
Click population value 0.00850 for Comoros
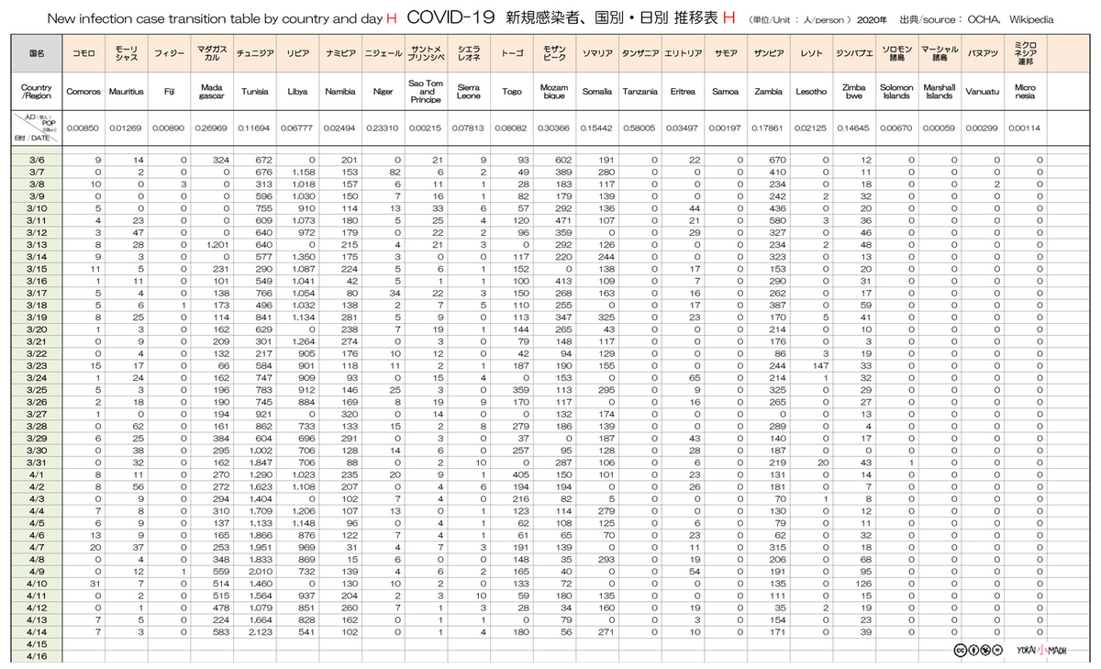tap(83, 128)
